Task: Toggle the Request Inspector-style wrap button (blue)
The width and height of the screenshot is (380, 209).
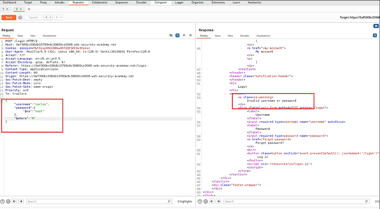Action: [178, 35]
